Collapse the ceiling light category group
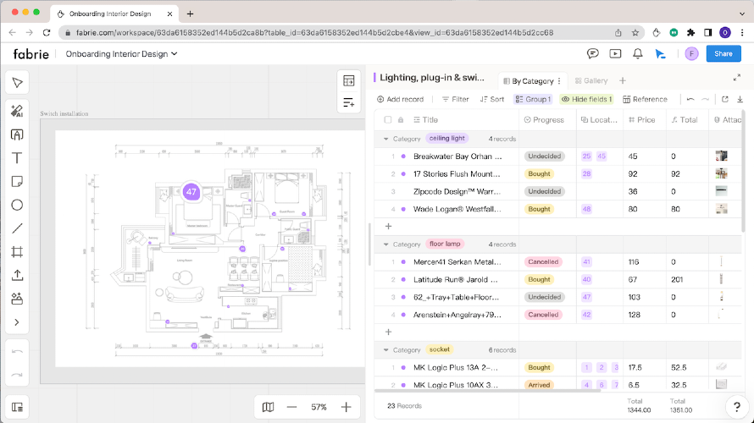754x423 pixels. [x=386, y=139]
